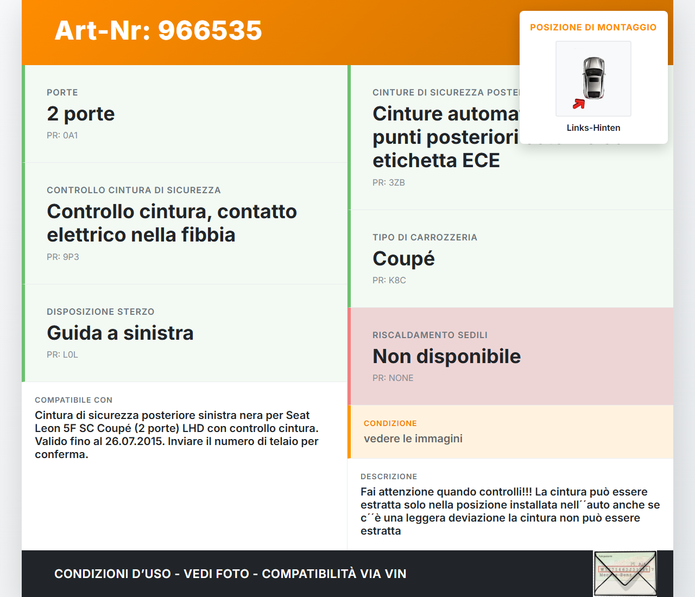
Task: Click the "TIPO DI CARROZZERIA" label
Action: (x=425, y=237)
